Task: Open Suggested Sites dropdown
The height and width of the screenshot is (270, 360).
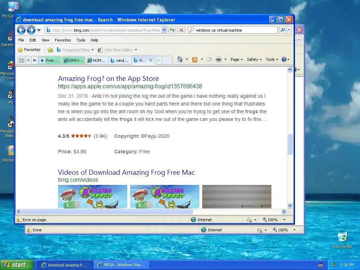Action: (75, 50)
